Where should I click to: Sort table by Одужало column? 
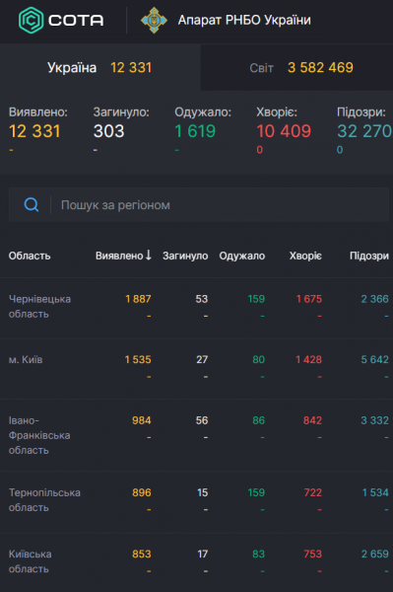(242, 256)
